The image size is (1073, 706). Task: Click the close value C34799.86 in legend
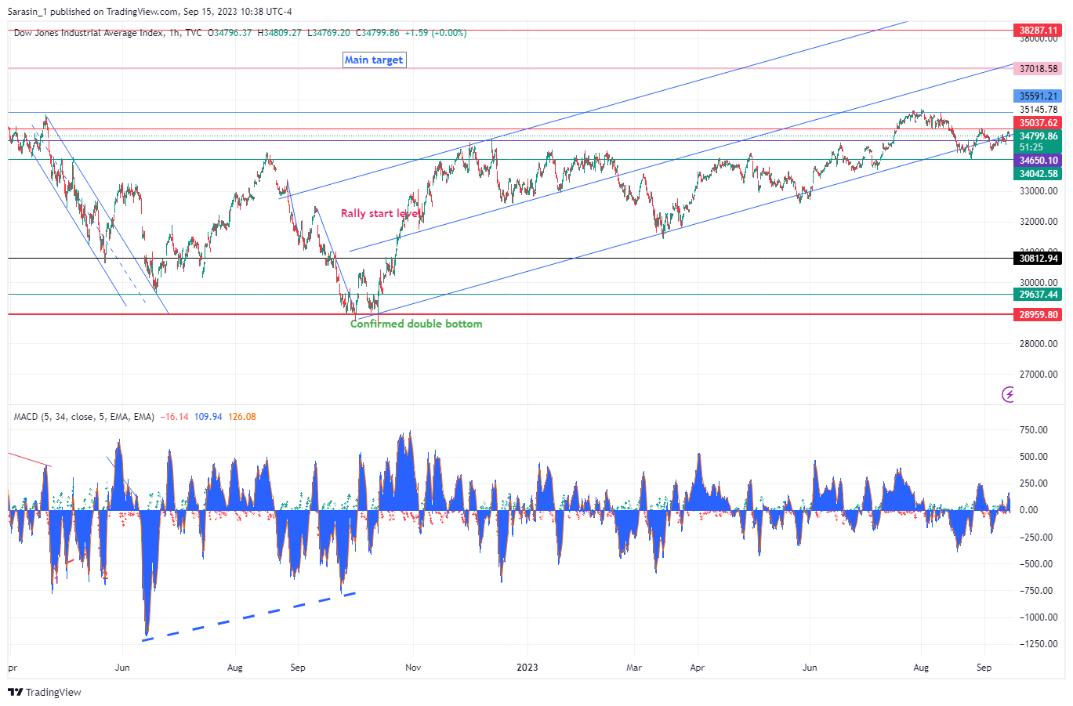pyautogui.click(x=378, y=33)
